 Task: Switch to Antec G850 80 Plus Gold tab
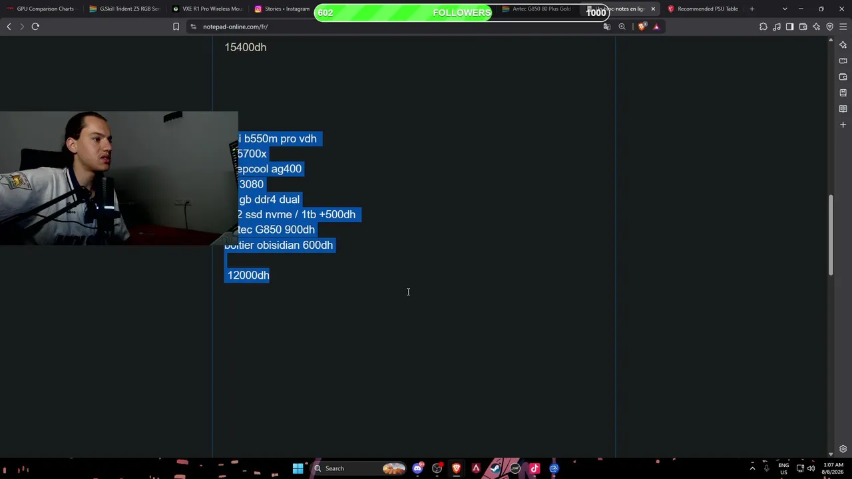[x=536, y=9]
